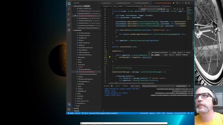Toggle match whole word in find widget
Viewport: 223px width, 125px height.
click(161, 9)
